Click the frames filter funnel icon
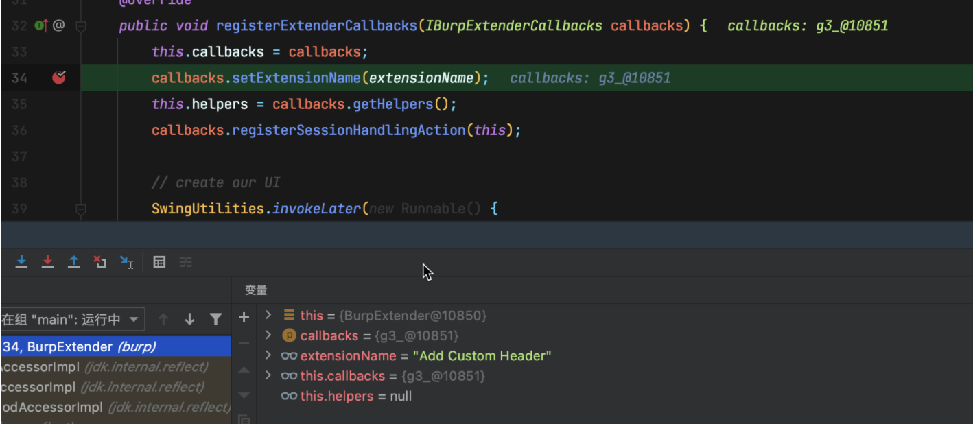This screenshot has width=973, height=424. 215,319
